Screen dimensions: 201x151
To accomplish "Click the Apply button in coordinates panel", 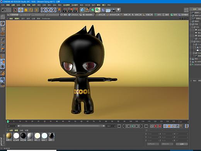I will click(x=182, y=144).
